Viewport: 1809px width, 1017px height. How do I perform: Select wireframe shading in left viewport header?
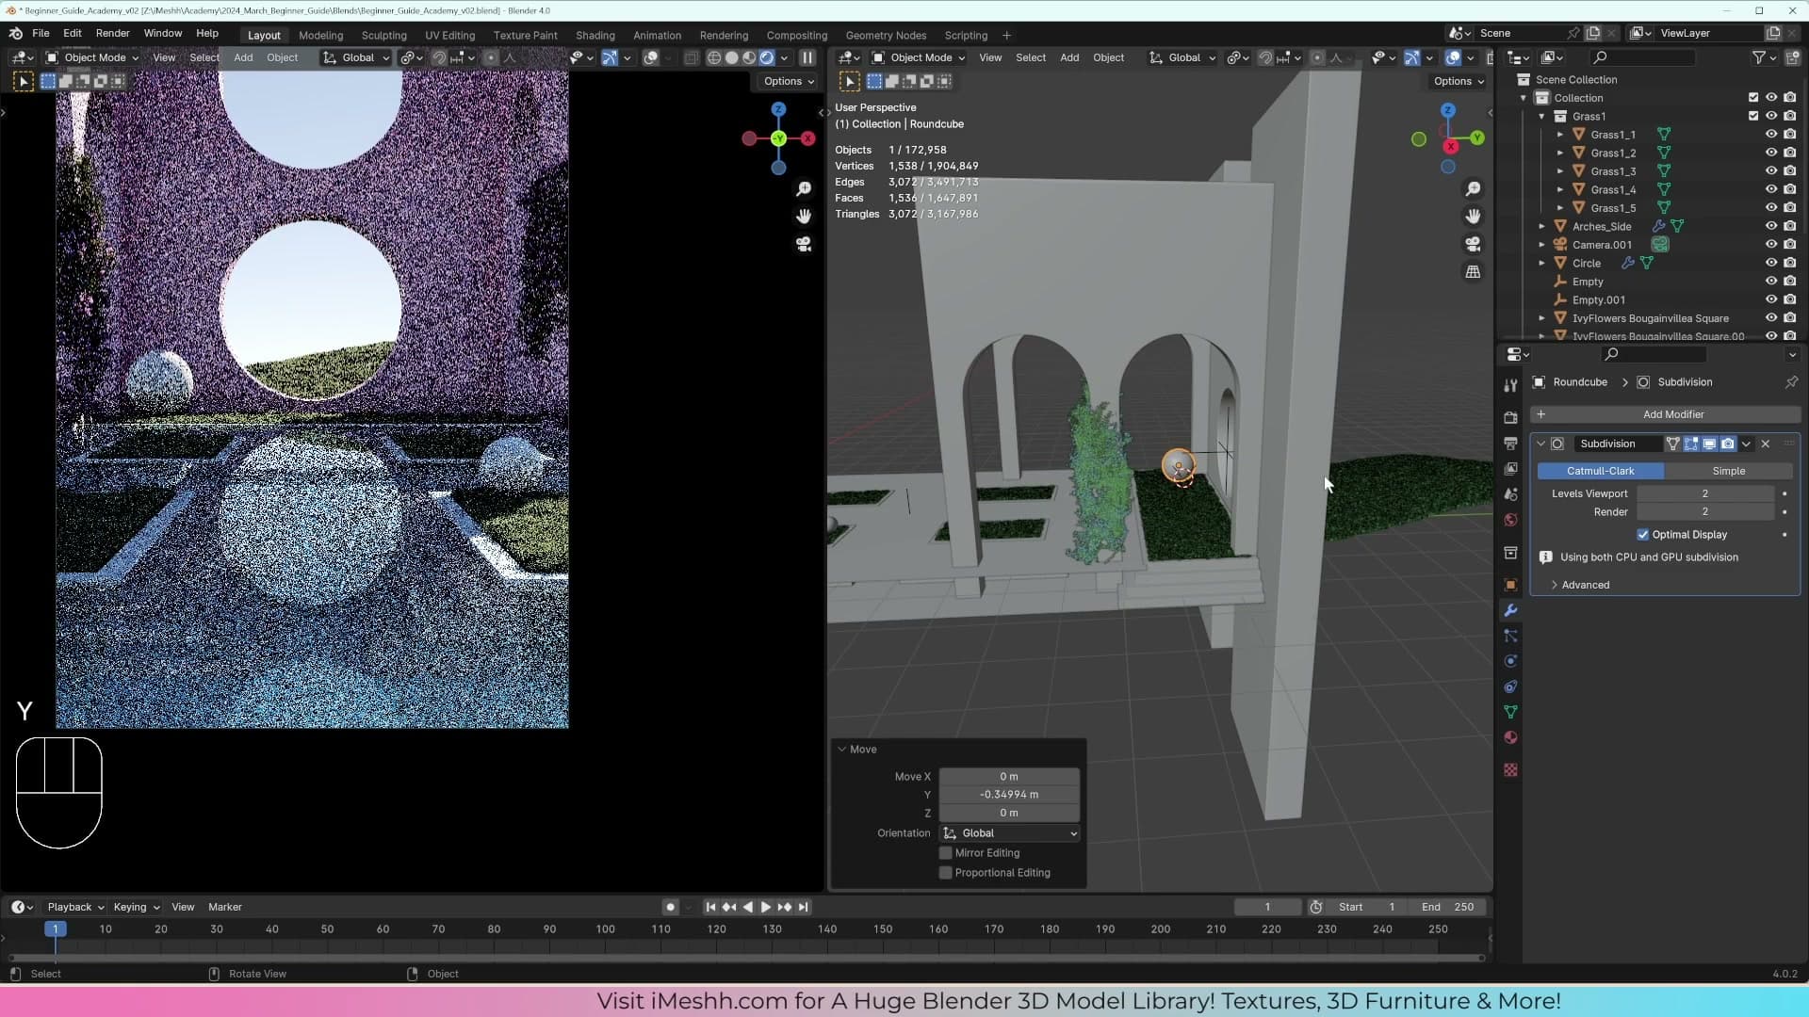pyautogui.click(x=714, y=57)
